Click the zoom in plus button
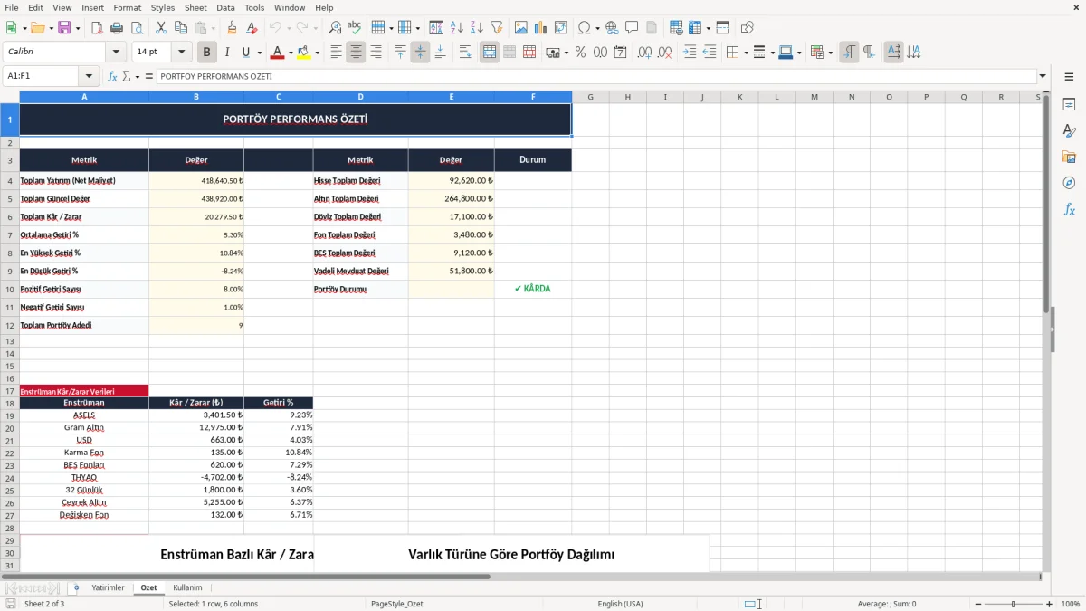 click(x=1050, y=604)
